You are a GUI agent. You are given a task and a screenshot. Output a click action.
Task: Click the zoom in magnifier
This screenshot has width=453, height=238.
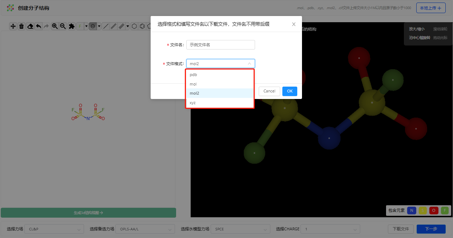tap(55, 26)
